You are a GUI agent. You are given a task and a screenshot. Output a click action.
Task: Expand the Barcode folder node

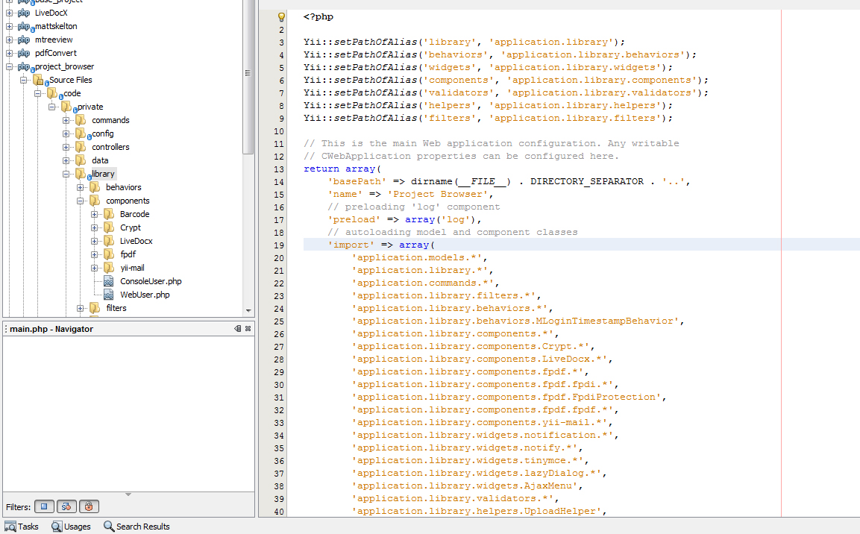tap(95, 214)
